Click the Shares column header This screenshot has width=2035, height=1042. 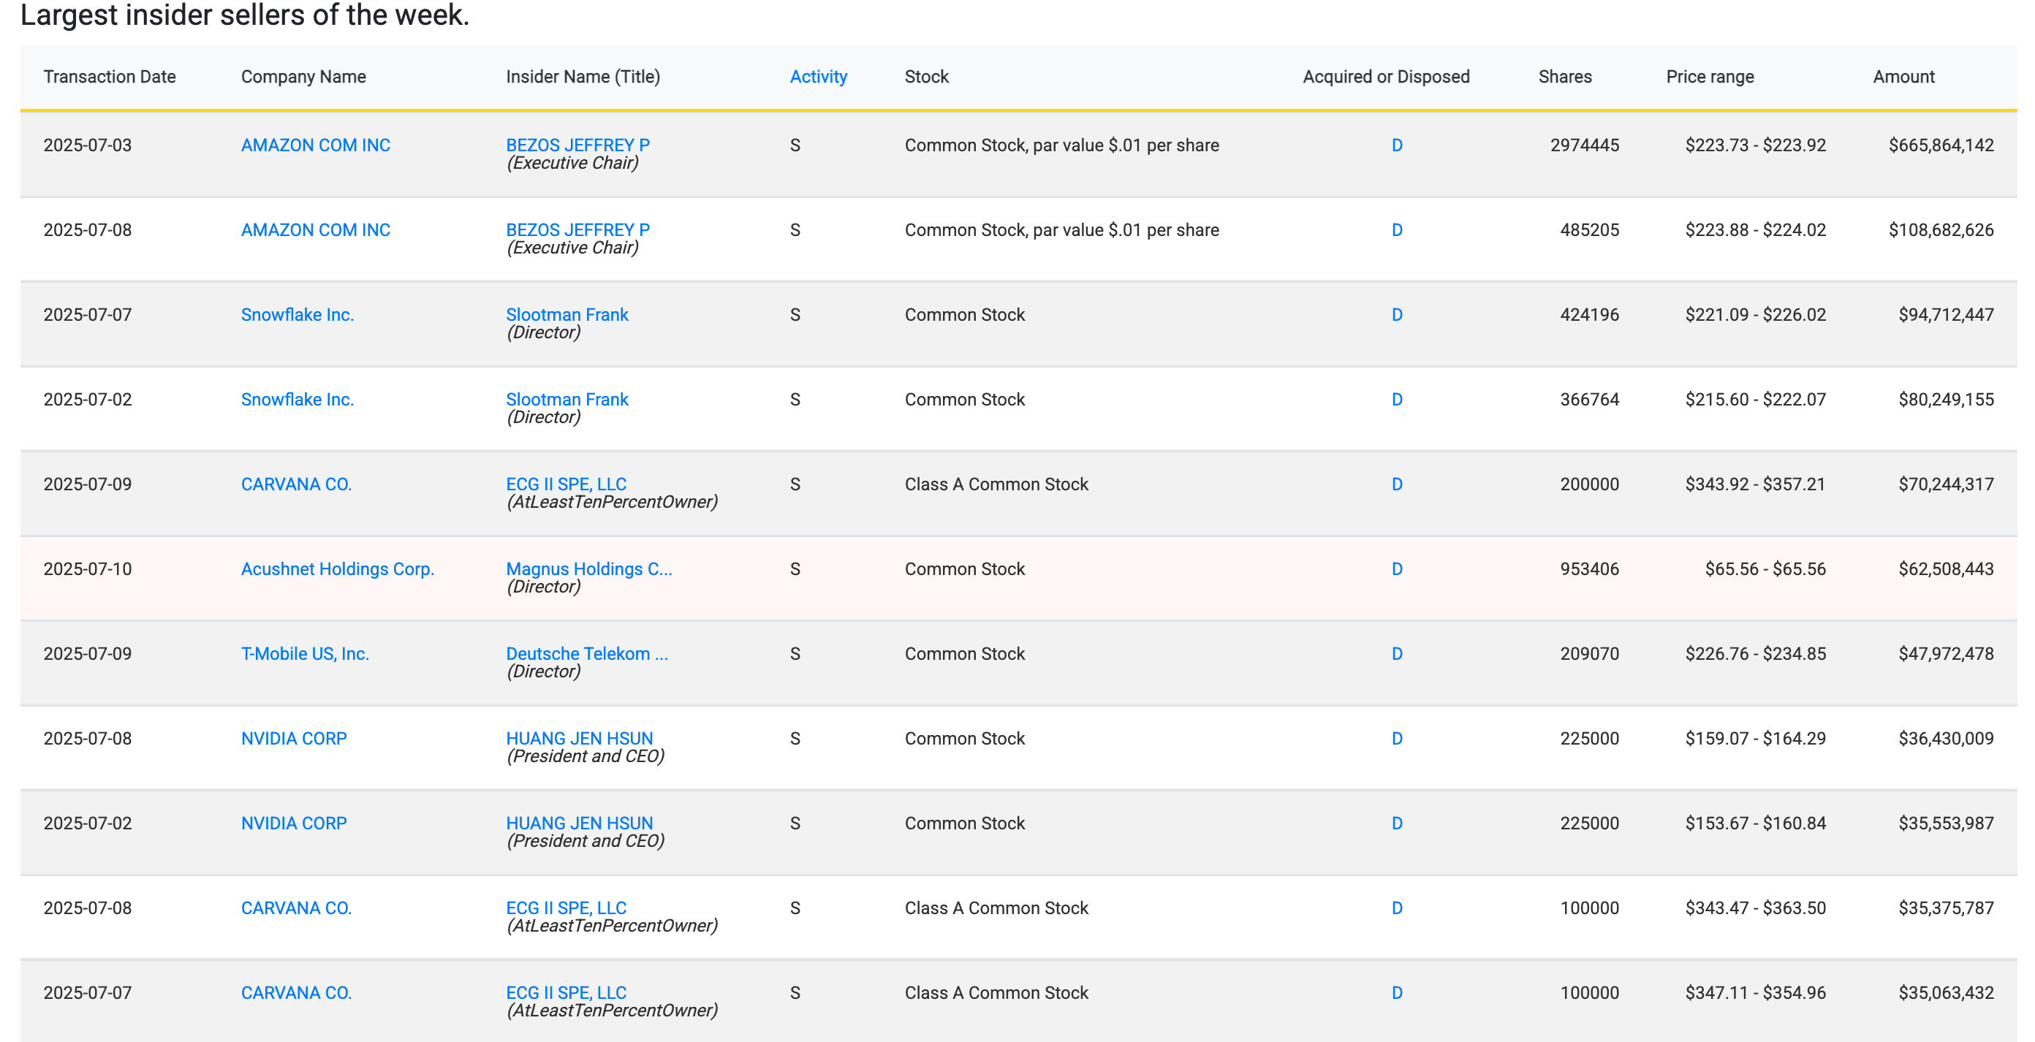click(x=1564, y=77)
